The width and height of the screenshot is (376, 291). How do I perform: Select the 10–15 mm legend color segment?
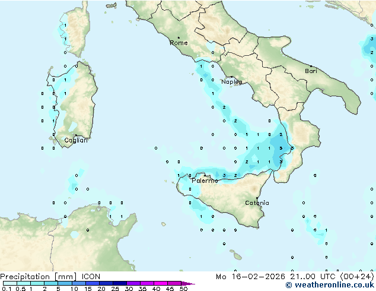pos(79,283)
